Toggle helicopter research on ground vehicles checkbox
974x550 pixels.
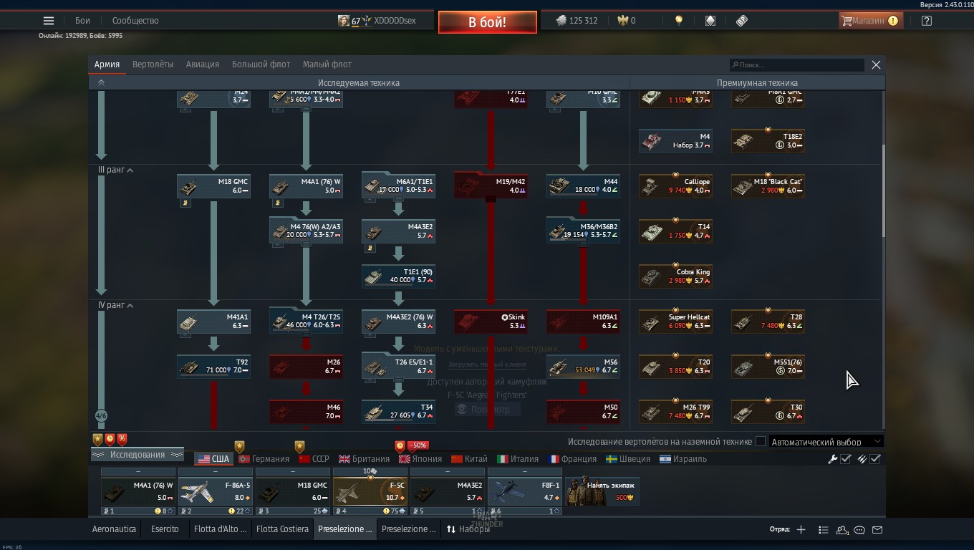[761, 442]
